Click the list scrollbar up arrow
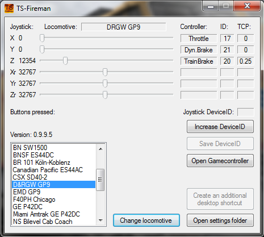Viewport: 264px width, 237px height. [x=100, y=149]
